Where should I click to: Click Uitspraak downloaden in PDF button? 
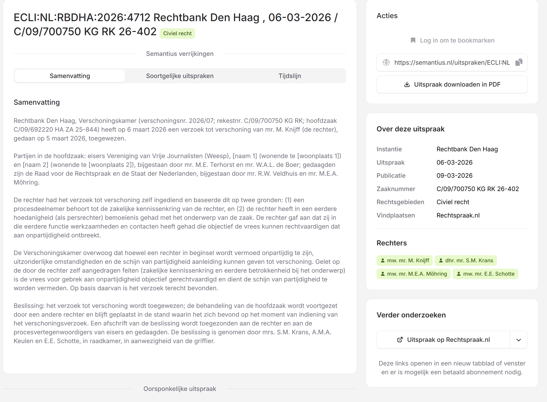click(452, 84)
